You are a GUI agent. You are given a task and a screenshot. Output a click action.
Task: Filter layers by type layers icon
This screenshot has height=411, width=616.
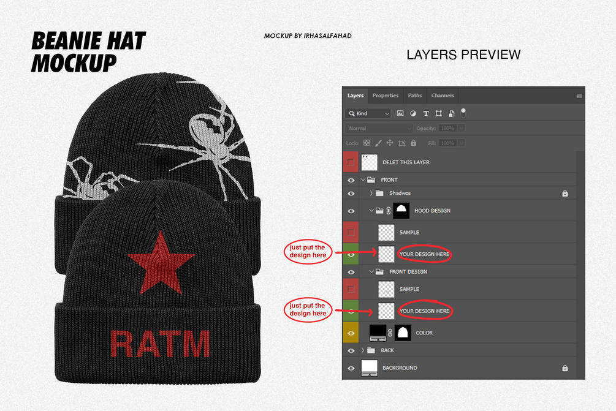coord(426,113)
